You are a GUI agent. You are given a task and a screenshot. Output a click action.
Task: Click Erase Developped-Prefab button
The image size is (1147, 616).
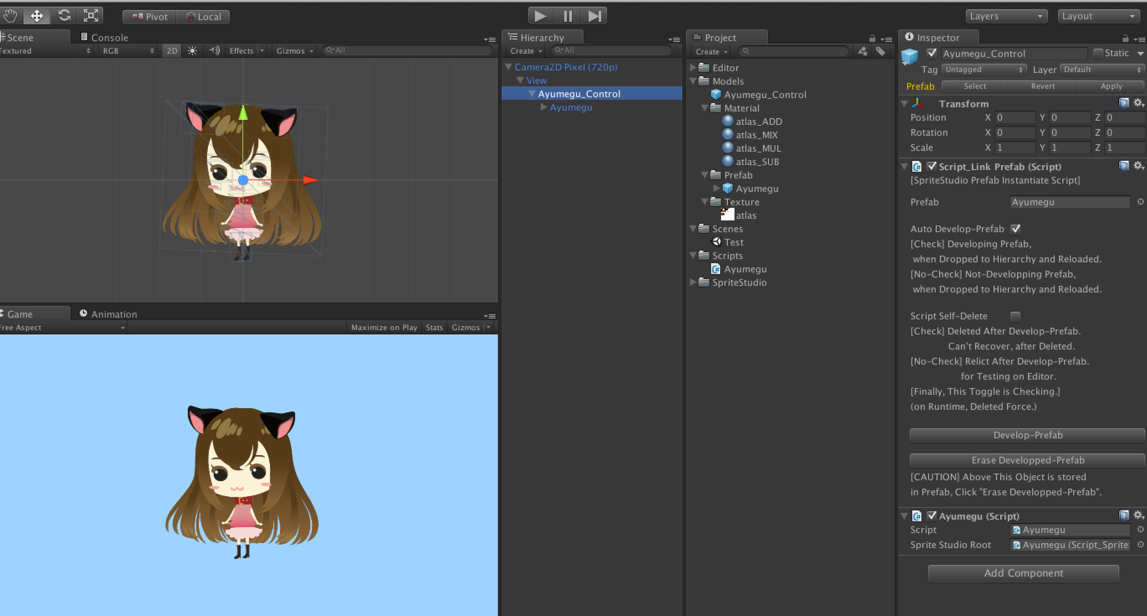(x=1027, y=460)
